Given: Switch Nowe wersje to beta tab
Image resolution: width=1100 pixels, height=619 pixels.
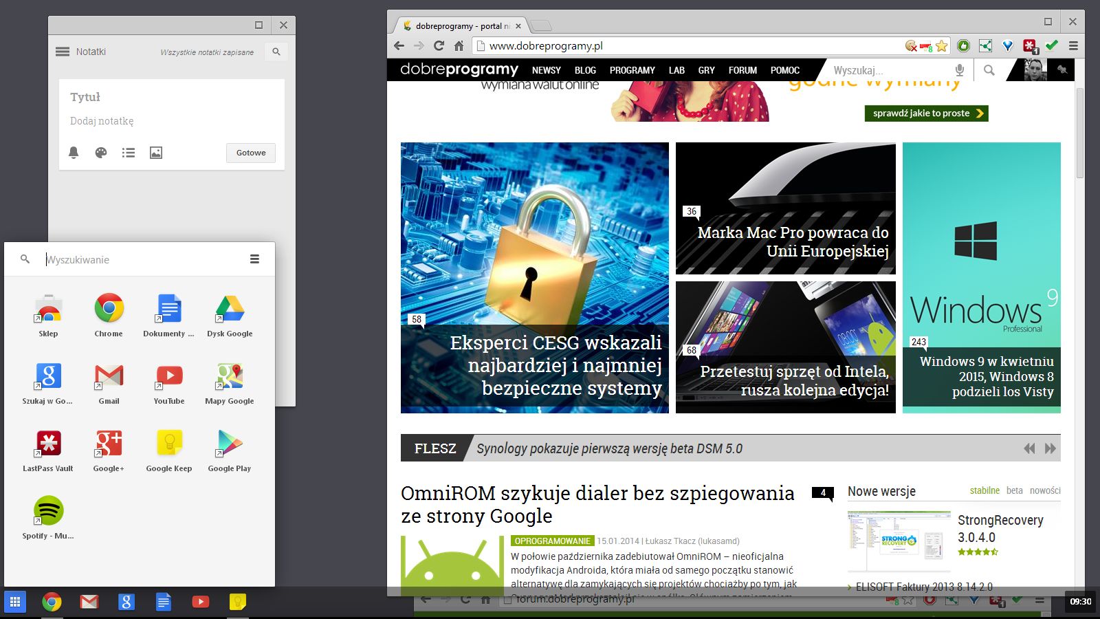Looking at the screenshot, I should click(x=1014, y=490).
